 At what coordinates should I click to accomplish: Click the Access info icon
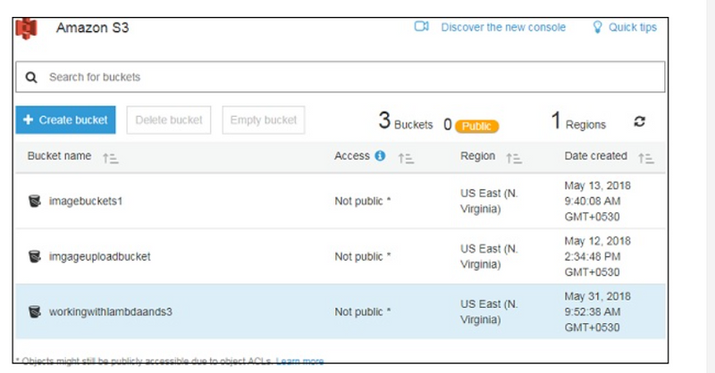click(380, 156)
